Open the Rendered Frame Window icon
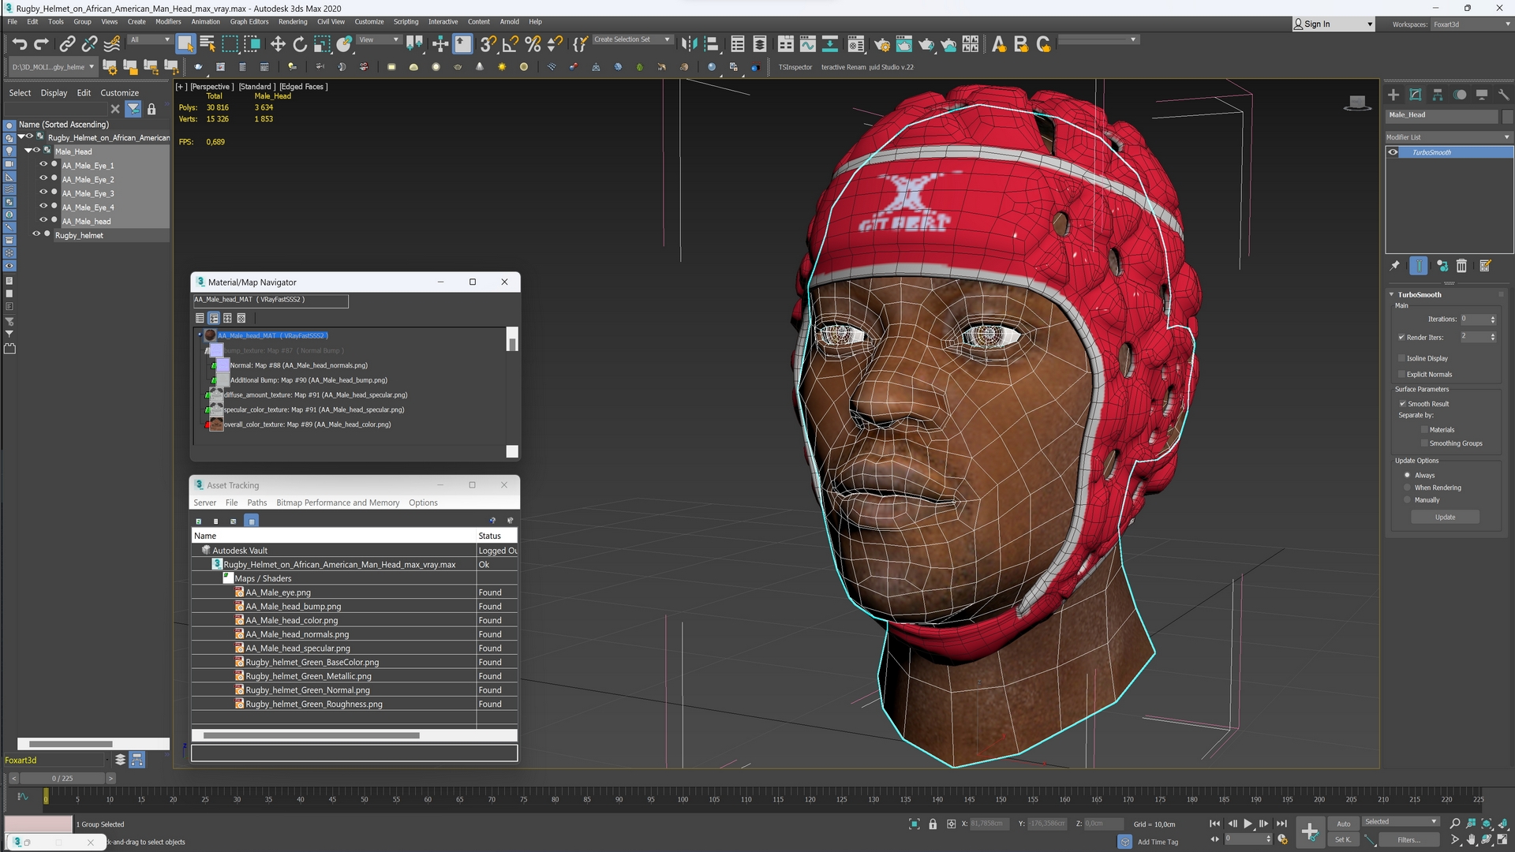The image size is (1515, 852). coord(904,44)
